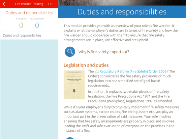Image resolution: width=186 pixels, height=139 pixels.
Task: Open the three-dots more options menu
Action: (50, 4)
